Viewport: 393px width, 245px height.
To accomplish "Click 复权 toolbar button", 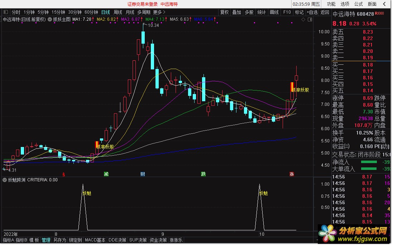I will click(x=224, y=12).
